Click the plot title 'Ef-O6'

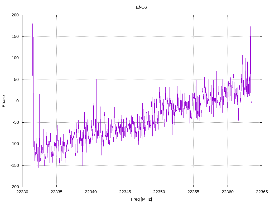141,7
